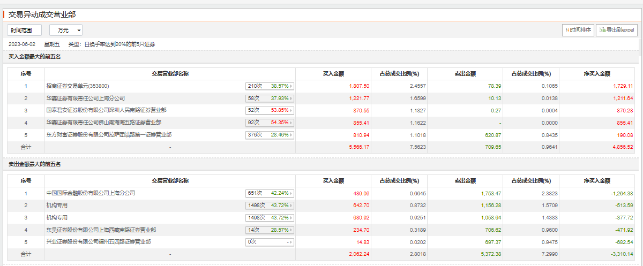Screen dimensions: 643x266
Task: Select 东吴证券上海西藏南路证券营业部
Action: tap(101, 230)
